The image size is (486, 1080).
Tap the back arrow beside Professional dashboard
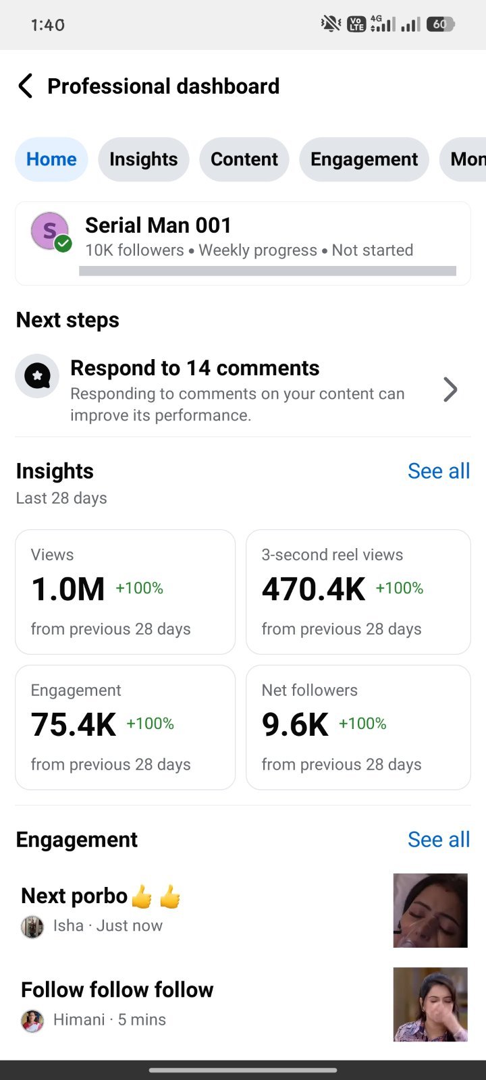(x=25, y=86)
